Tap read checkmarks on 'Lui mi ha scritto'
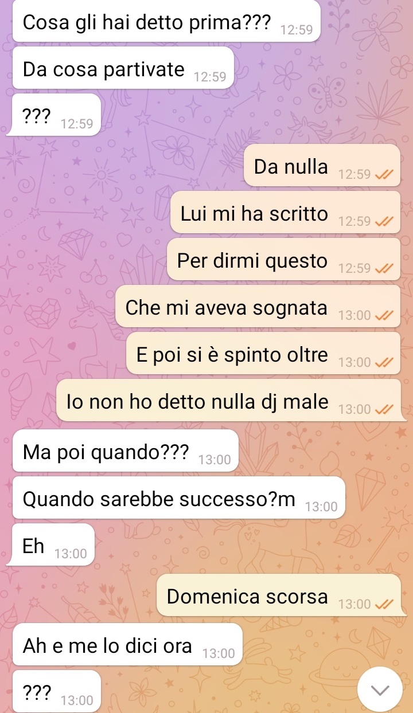 tap(384, 222)
